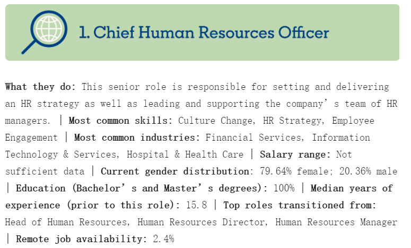Viewport: 411px width, 248px height.
Task: Click the Chief Human Resources Officer heading
Action: pyautogui.click(x=204, y=32)
